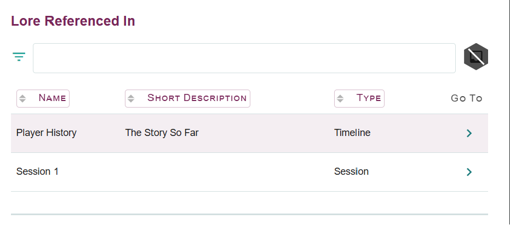Click the empty Session 1 description cell

pyautogui.click(x=219, y=171)
